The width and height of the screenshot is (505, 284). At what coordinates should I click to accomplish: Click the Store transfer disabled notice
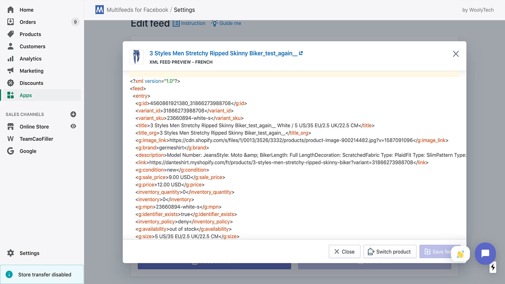tap(42, 275)
